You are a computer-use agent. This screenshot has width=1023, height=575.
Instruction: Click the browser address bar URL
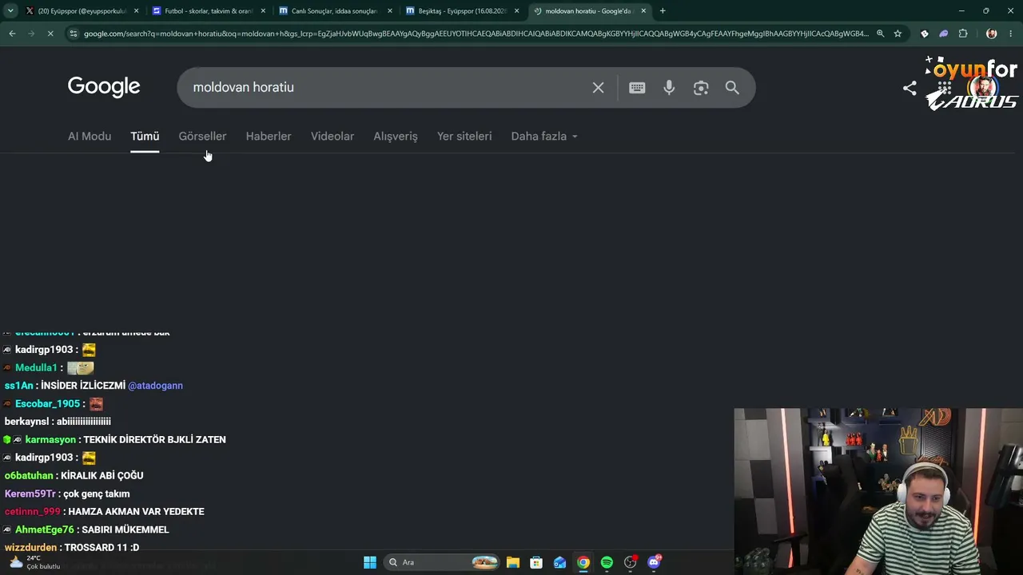476,34
